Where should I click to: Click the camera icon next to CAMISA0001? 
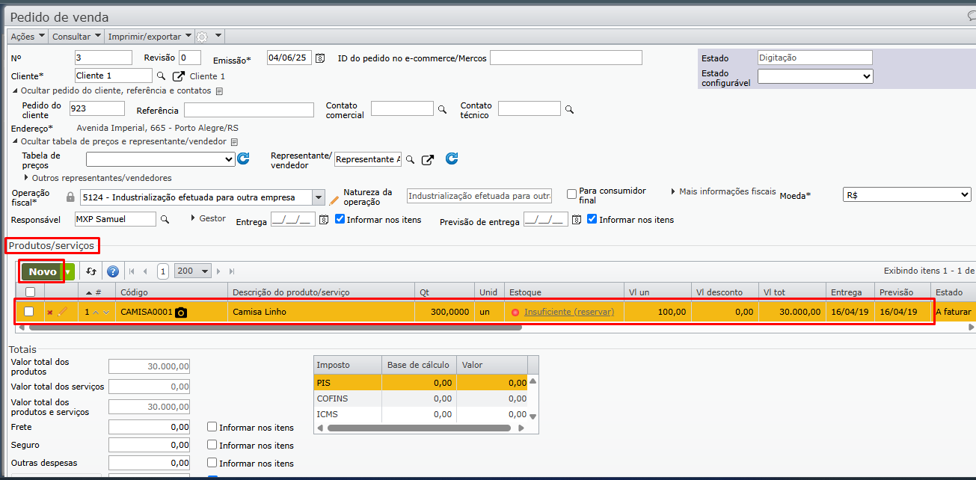point(181,312)
